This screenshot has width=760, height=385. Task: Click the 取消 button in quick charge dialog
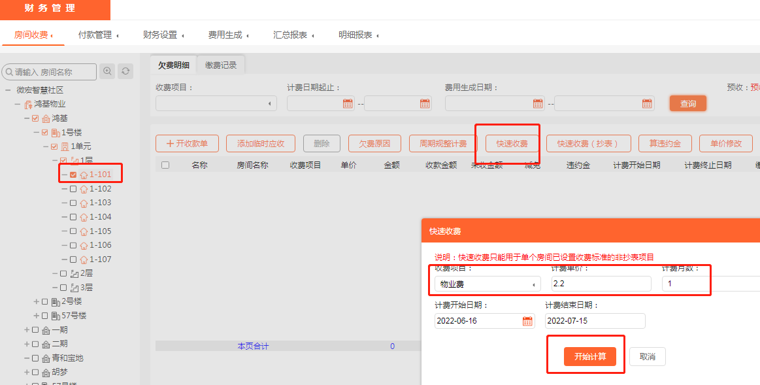click(647, 356)
